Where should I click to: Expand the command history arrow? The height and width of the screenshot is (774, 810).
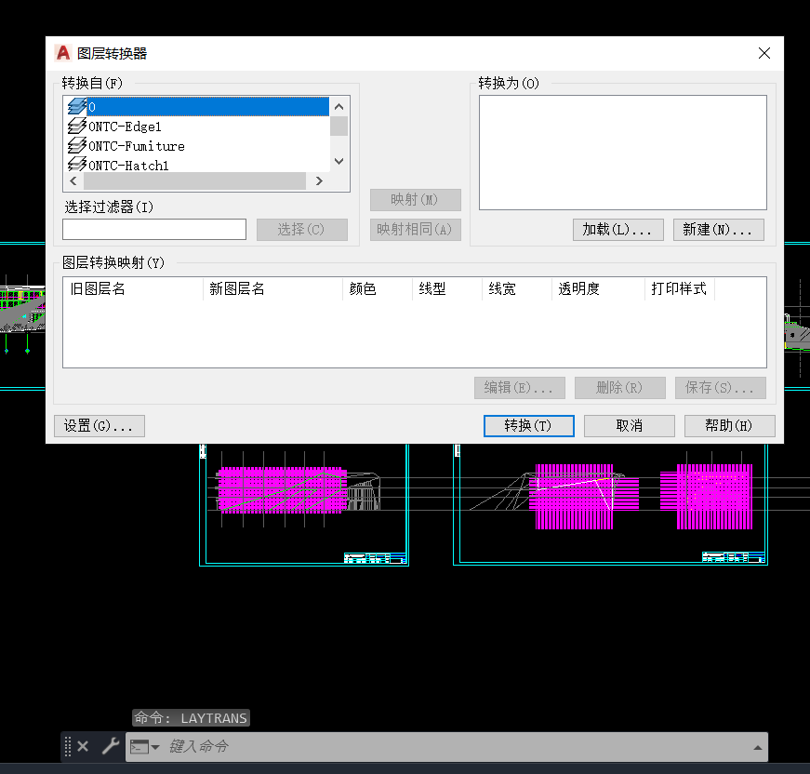pos(758,747)
